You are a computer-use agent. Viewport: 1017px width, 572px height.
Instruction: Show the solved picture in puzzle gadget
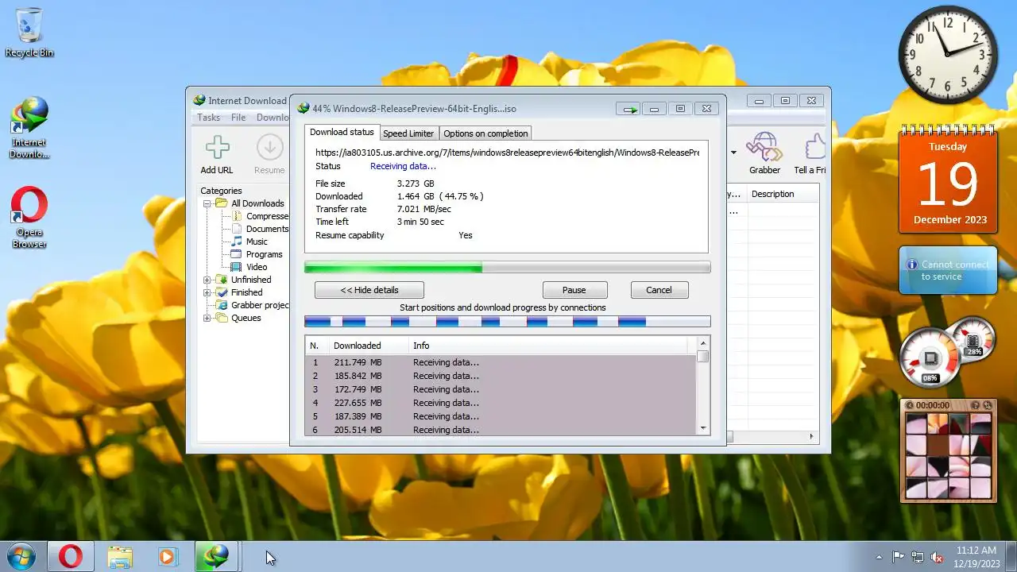coord(976,405)
